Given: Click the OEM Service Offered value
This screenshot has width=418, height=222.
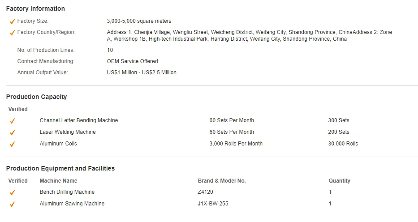Looking at the screenshot, I should coord(132,61).
